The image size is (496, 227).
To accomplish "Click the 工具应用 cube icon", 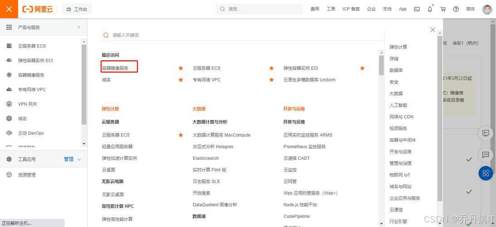I will [x=9, y=159].
